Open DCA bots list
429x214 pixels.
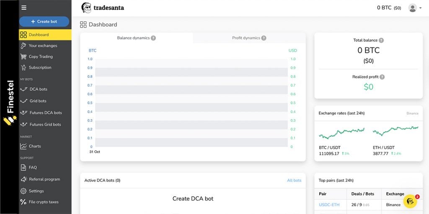(x=38, y=89)
